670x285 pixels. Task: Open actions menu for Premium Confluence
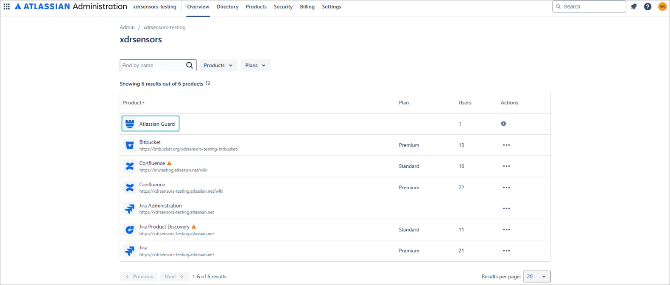(x=506, y=187)
